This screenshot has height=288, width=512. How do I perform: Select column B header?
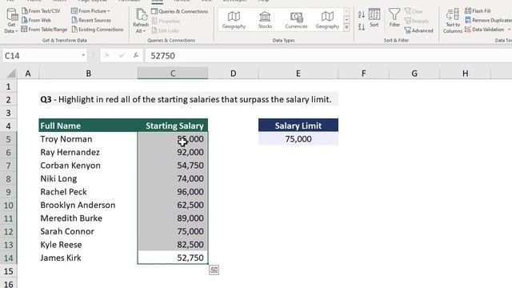tap(88, 74)
